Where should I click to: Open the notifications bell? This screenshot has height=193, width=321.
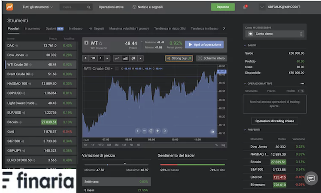click(245, 7)
